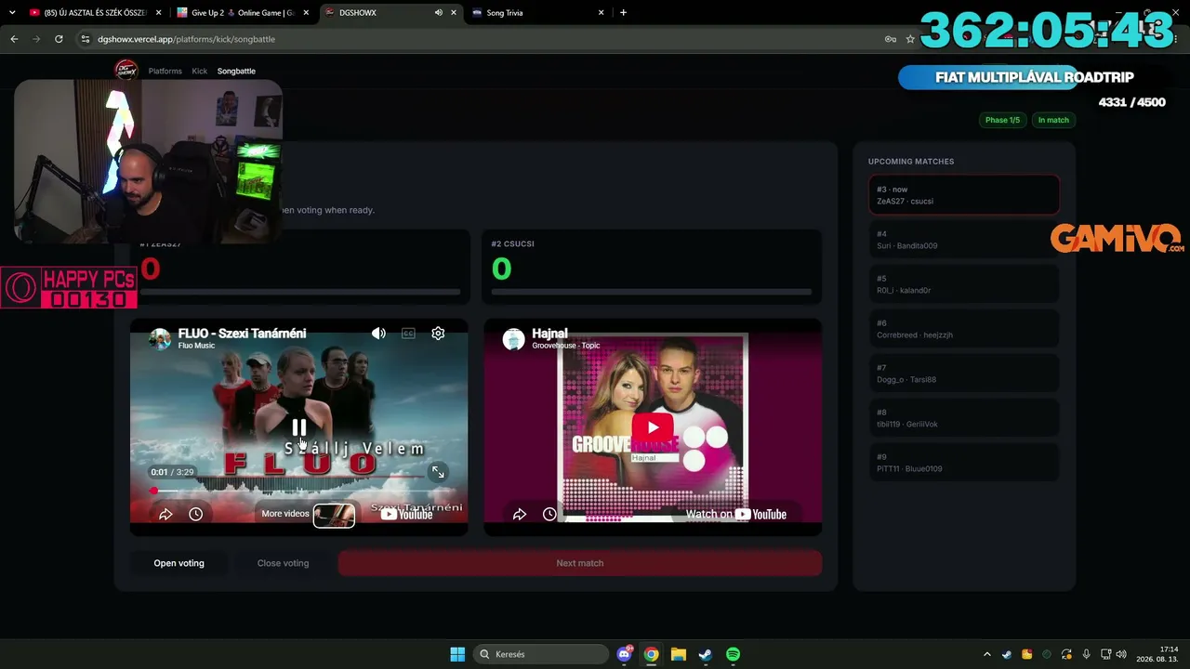Viewport: 1190px width, 669px height.
Task: Open File Explorer from the taskbar
Action: pos(679,654)
